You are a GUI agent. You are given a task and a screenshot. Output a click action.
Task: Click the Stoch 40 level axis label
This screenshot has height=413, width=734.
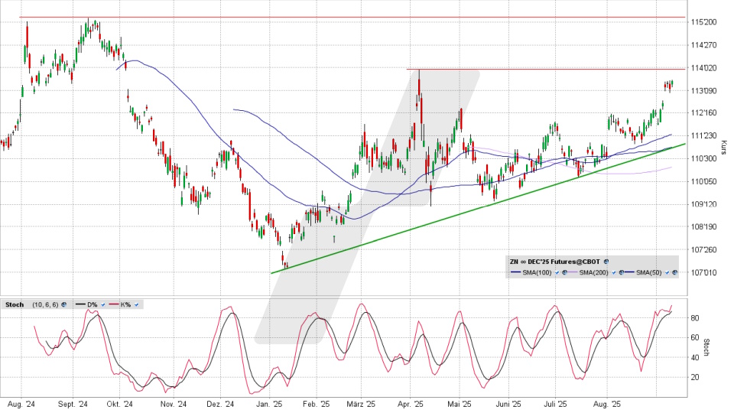coord(695,357)
